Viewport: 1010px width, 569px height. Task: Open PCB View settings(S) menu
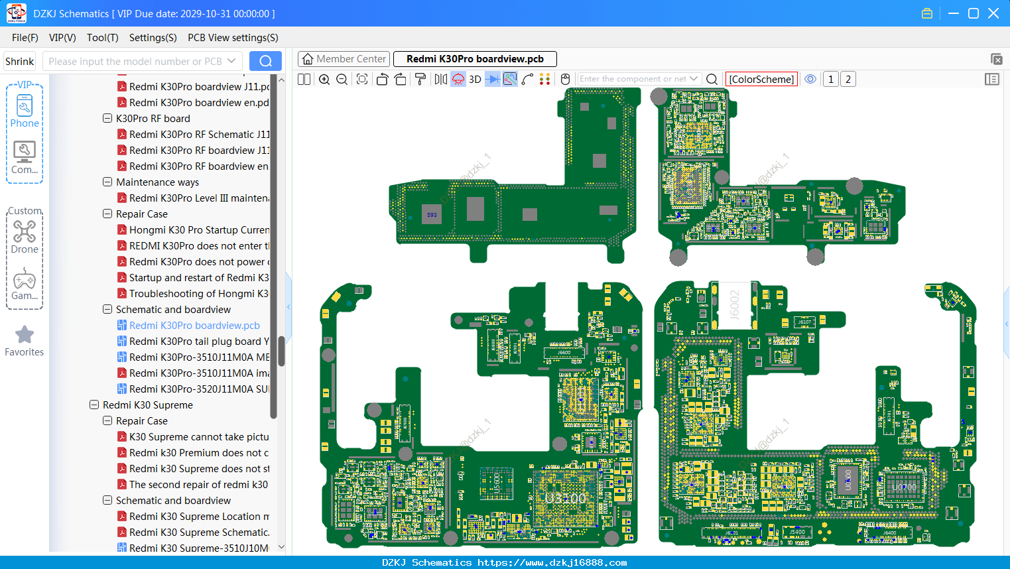pos(233,38)
